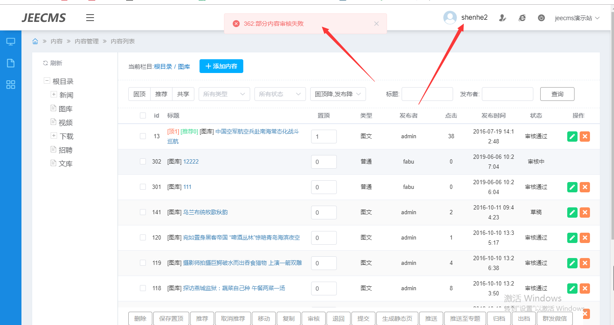Open the 固顶降,发布降 sort dropdown
This screenshot has height=325, width=614.
[x=338, y=94]
